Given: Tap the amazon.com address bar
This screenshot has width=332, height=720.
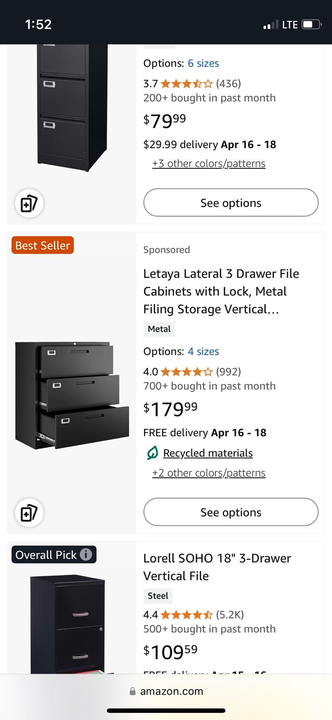Looking at the screenshot, I should [x=172, y=691].
